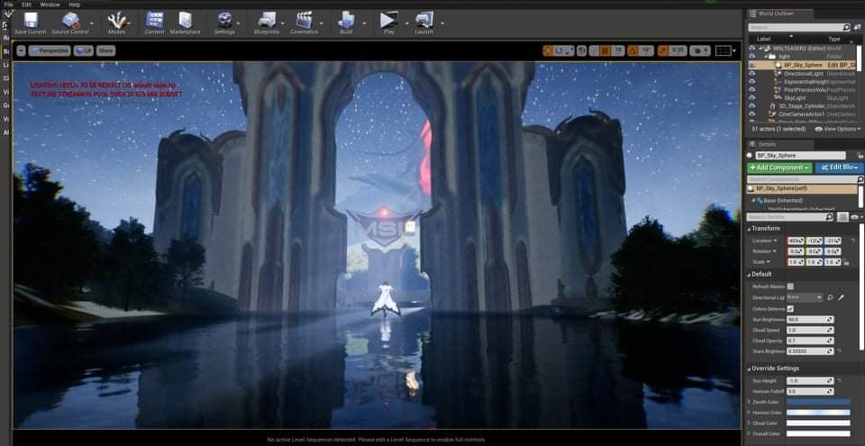
Task: Open the Window menu
Action: [50, 5]
